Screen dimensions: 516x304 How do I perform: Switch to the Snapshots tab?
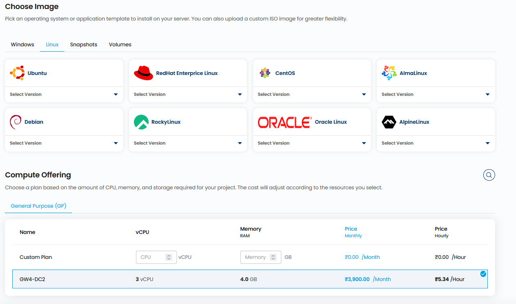click(84, 45)
